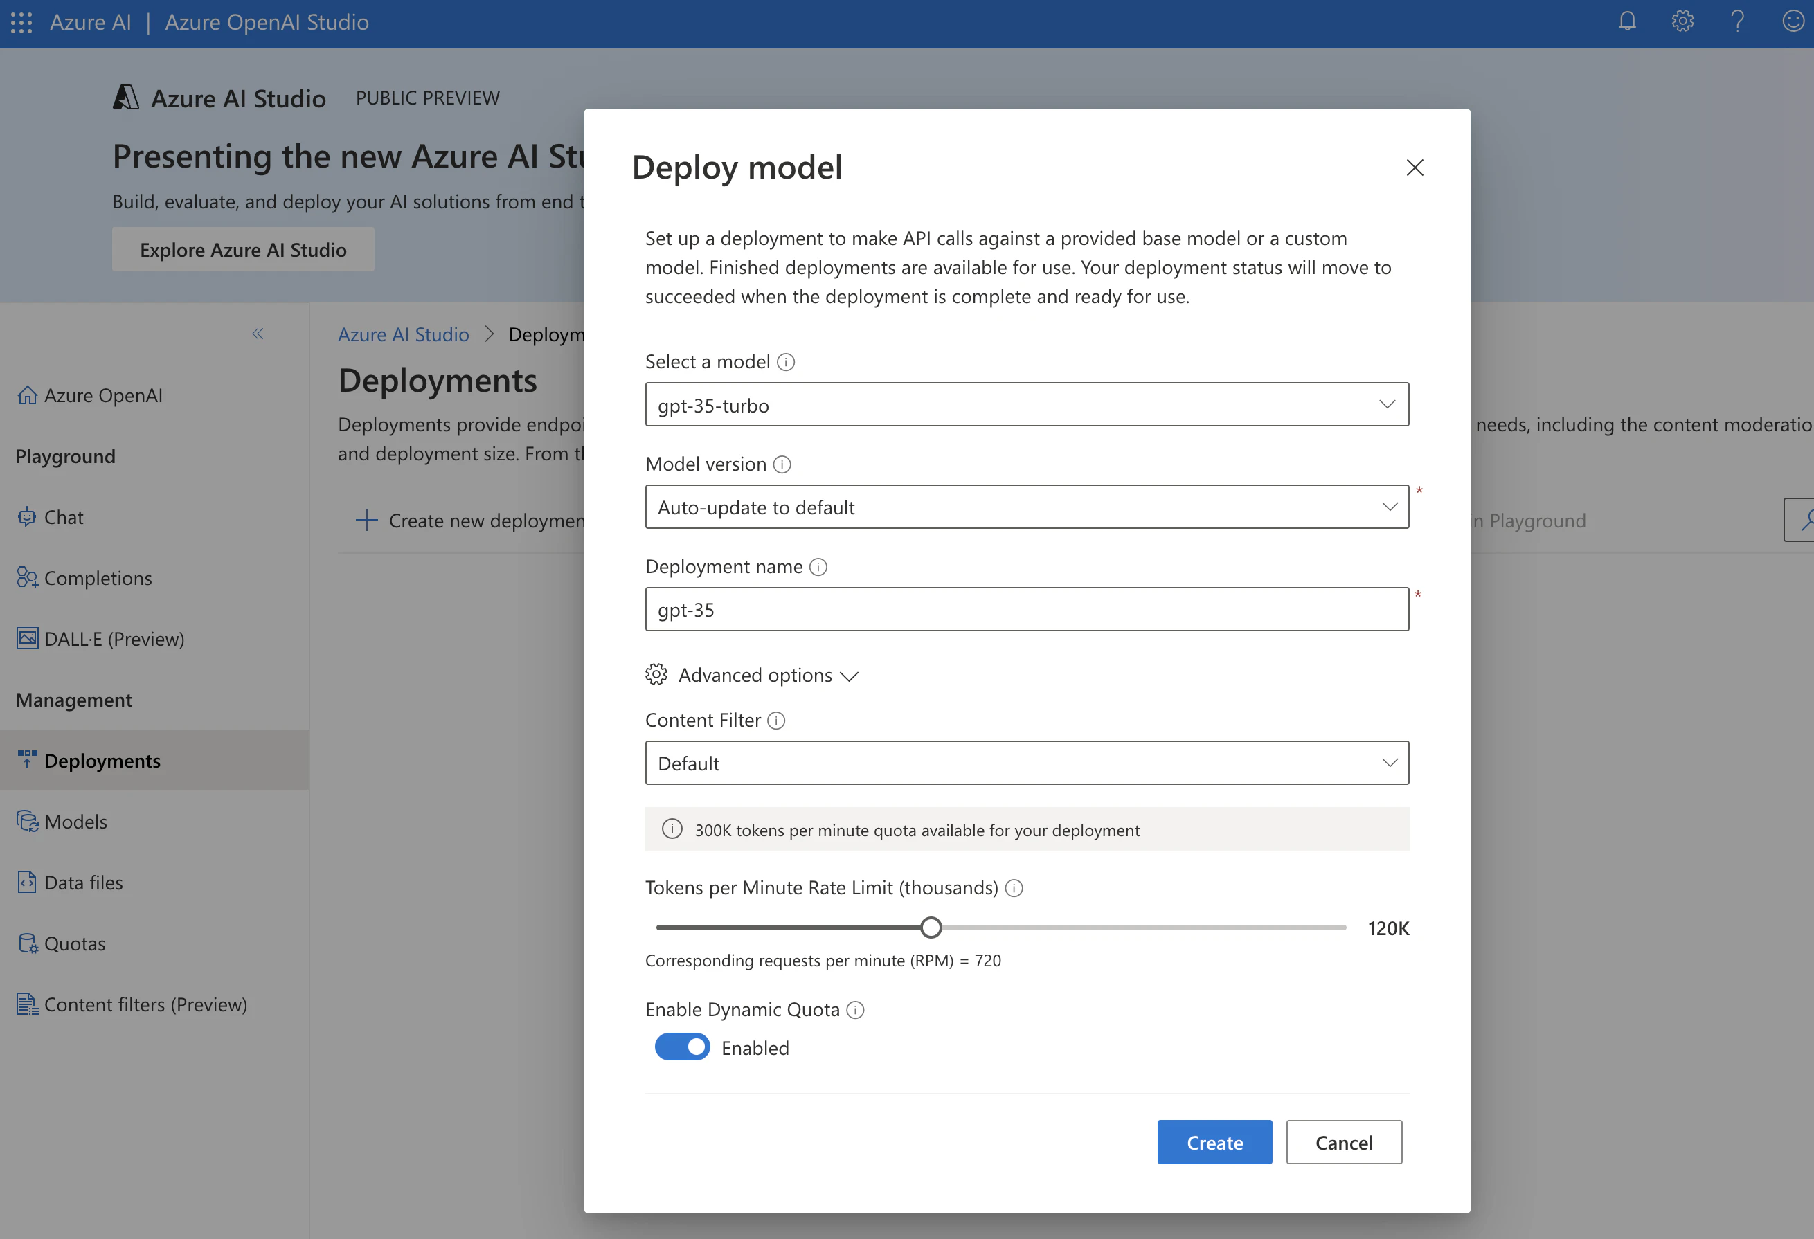Image resolution: width=1814 pixels, height=1239 pixels.
Task: Click the Models icon in sidebar
Action: [27, 822]
